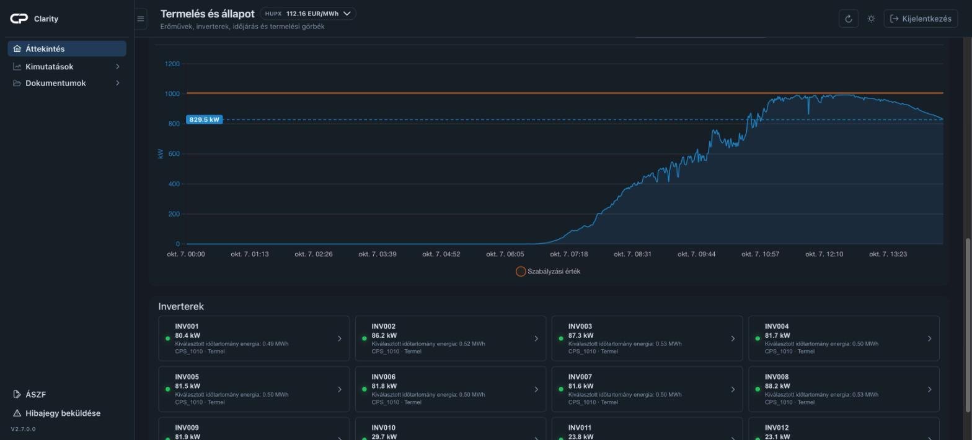Click the refresh data icon

point(849,19)
